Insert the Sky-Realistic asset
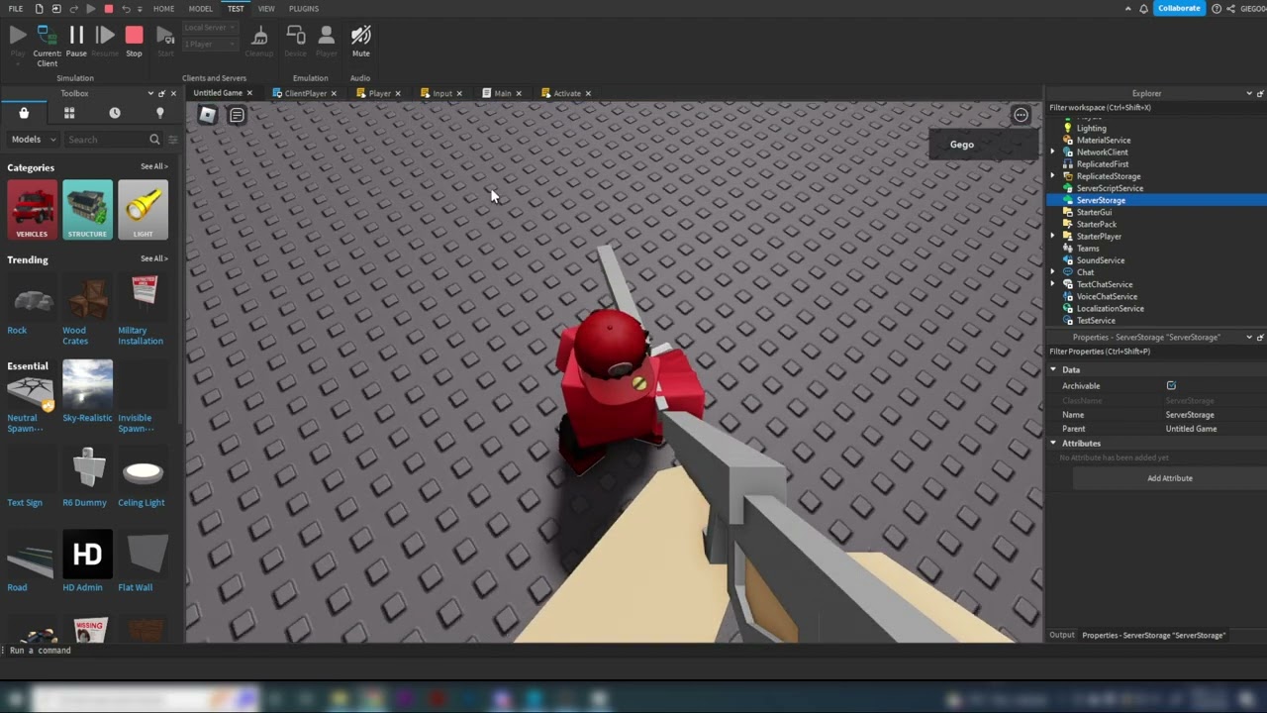The height and width of the screenshot is (713, 1267). click(87, 386)
